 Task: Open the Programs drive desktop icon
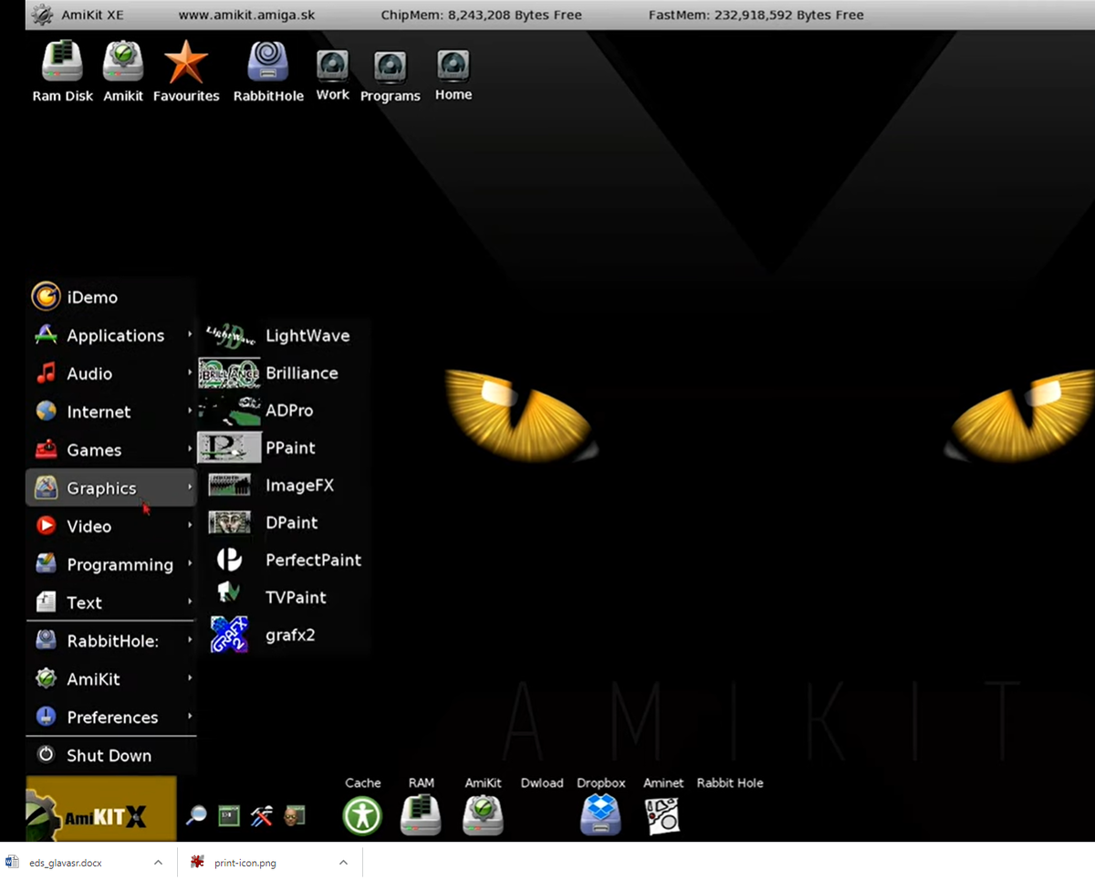click(390, 76)
